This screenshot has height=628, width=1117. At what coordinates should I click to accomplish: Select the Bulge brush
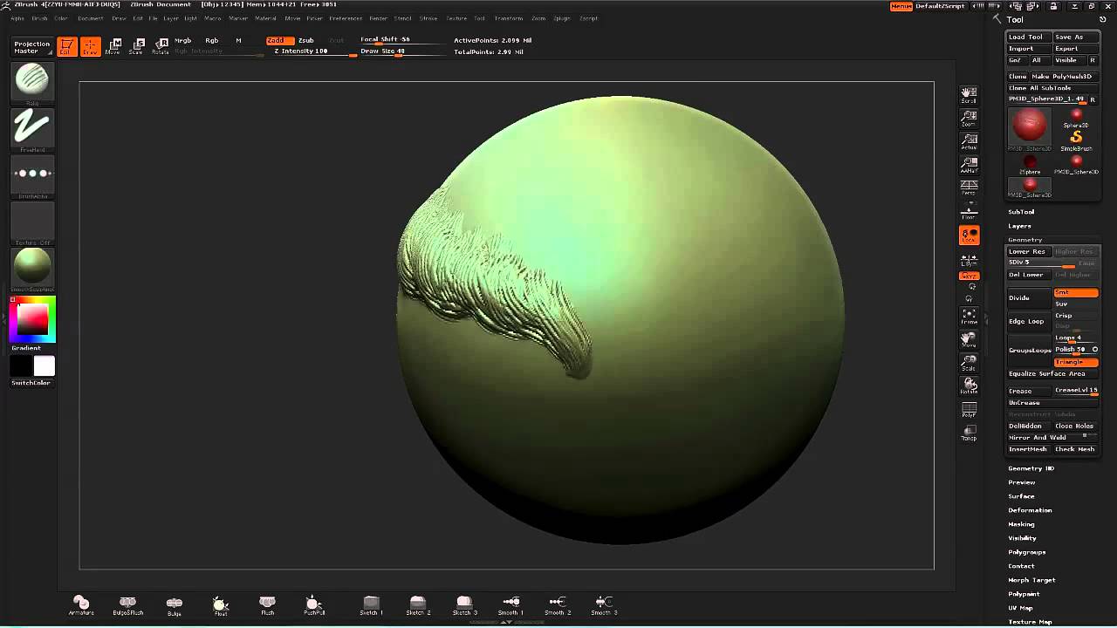click(x=175, y=605)
